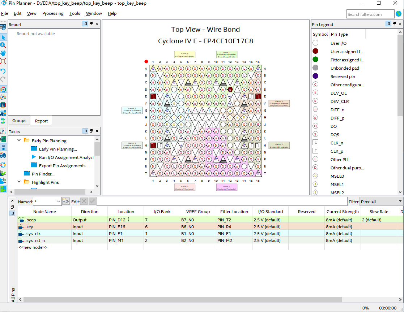The image size is (404, 312).
Task: Select the arrow selection tool
Action: [3, 38]
